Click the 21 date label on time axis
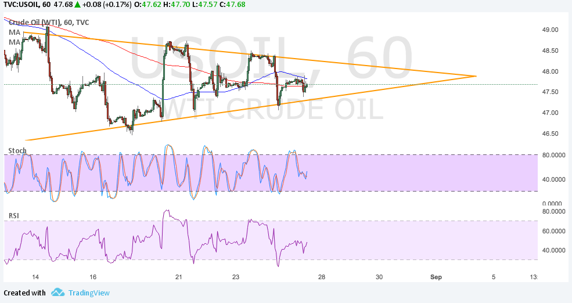572x303 pixels. [178, 277]
